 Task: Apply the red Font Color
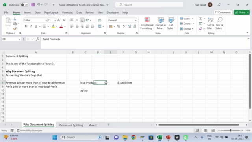point(61,26)
